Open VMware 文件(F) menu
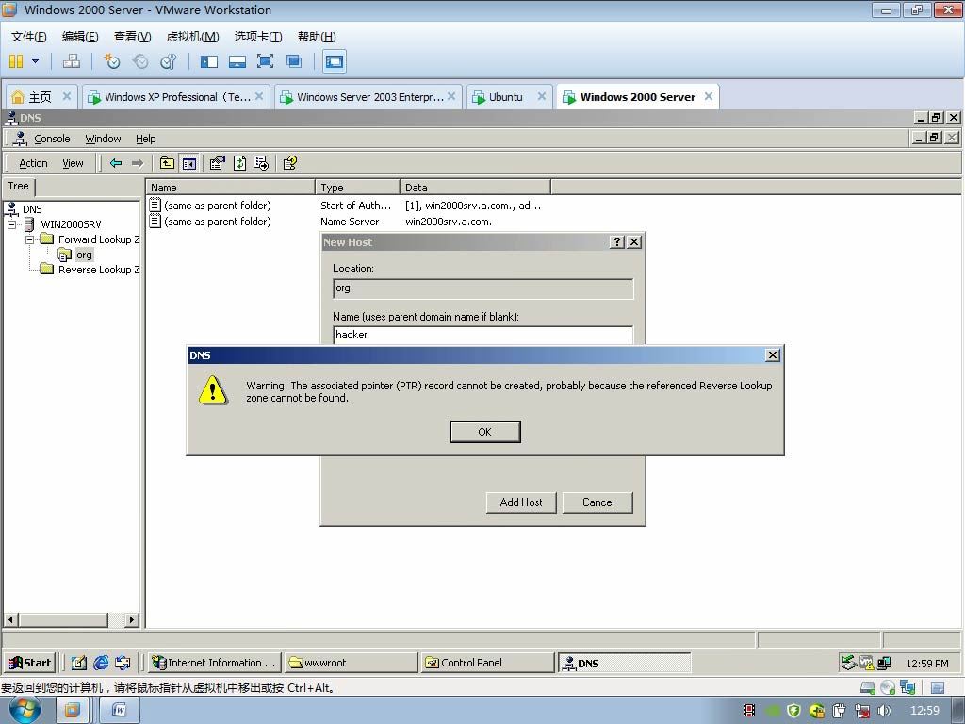This screenshot has height=724, width=965. [28, 37]
